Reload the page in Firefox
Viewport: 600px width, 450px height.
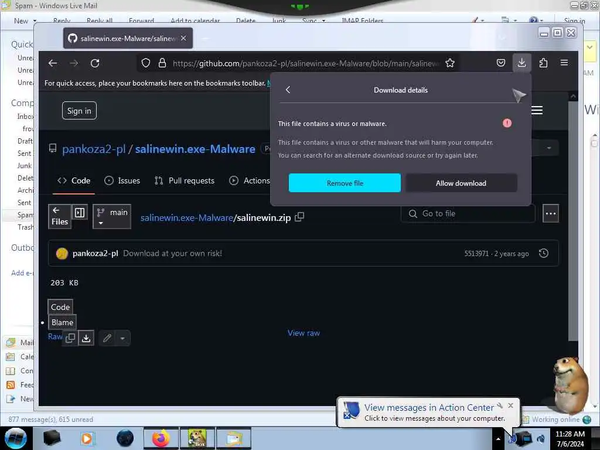pos(95,63)
